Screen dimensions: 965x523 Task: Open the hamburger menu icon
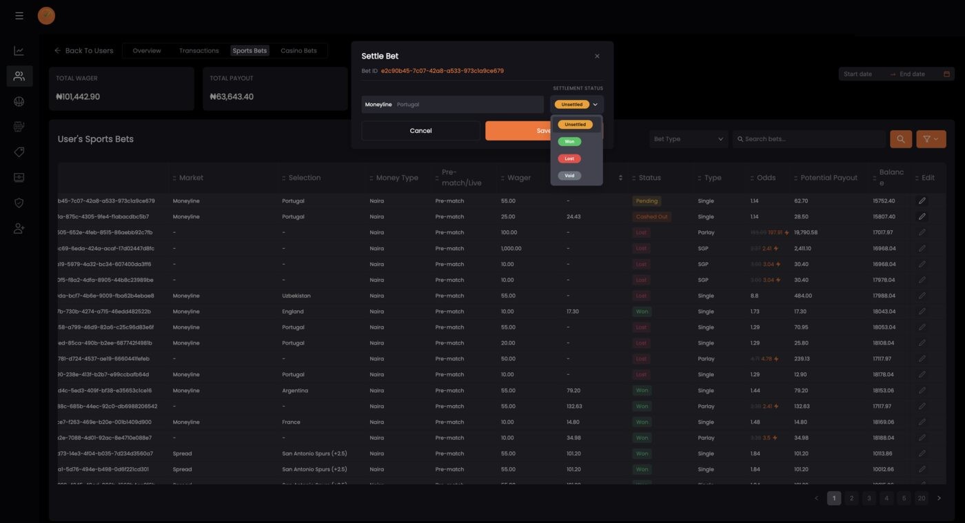19,15
